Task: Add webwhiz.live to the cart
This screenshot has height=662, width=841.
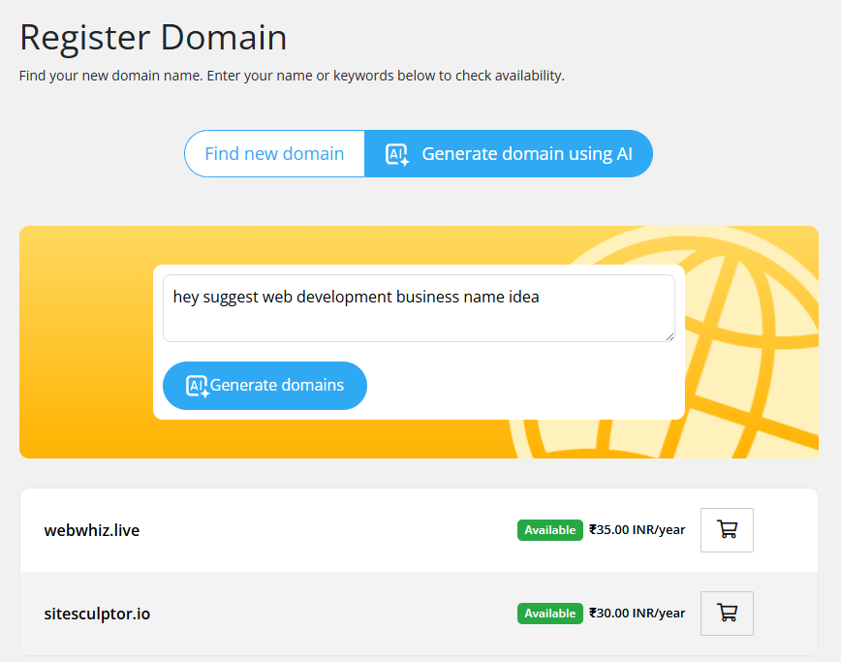Action: tap(727, 530)
